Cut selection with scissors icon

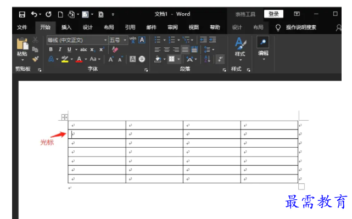tap(35, 40)
